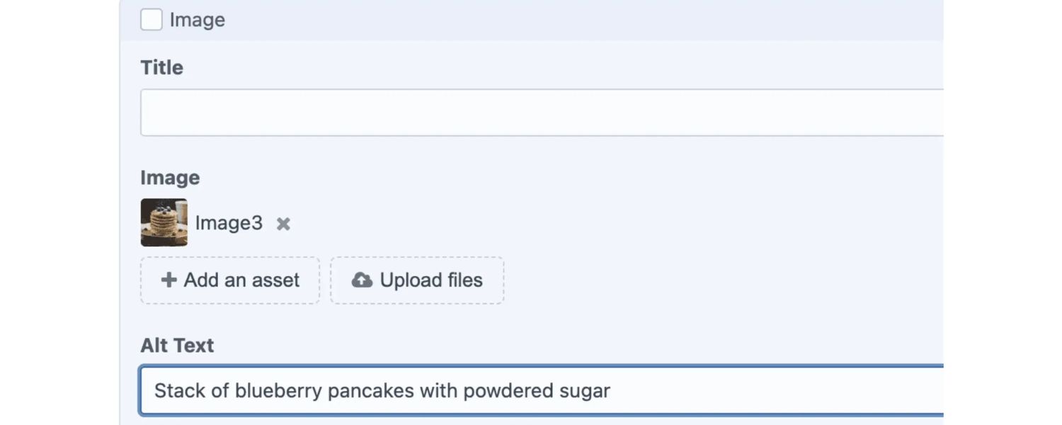The image size is (1062, 425).
Task: Click the Alt Text field label
Action: pos(177,346)
